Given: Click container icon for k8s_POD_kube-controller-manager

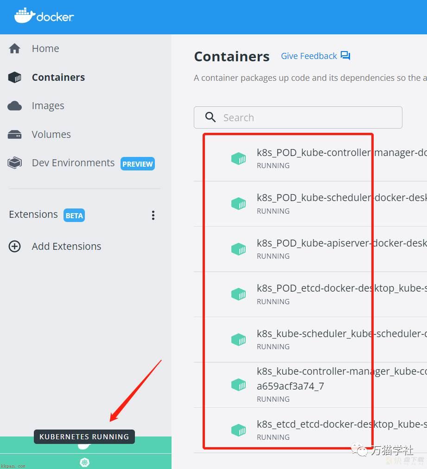Looking at the screenshot, I should (x=239, y=158).
